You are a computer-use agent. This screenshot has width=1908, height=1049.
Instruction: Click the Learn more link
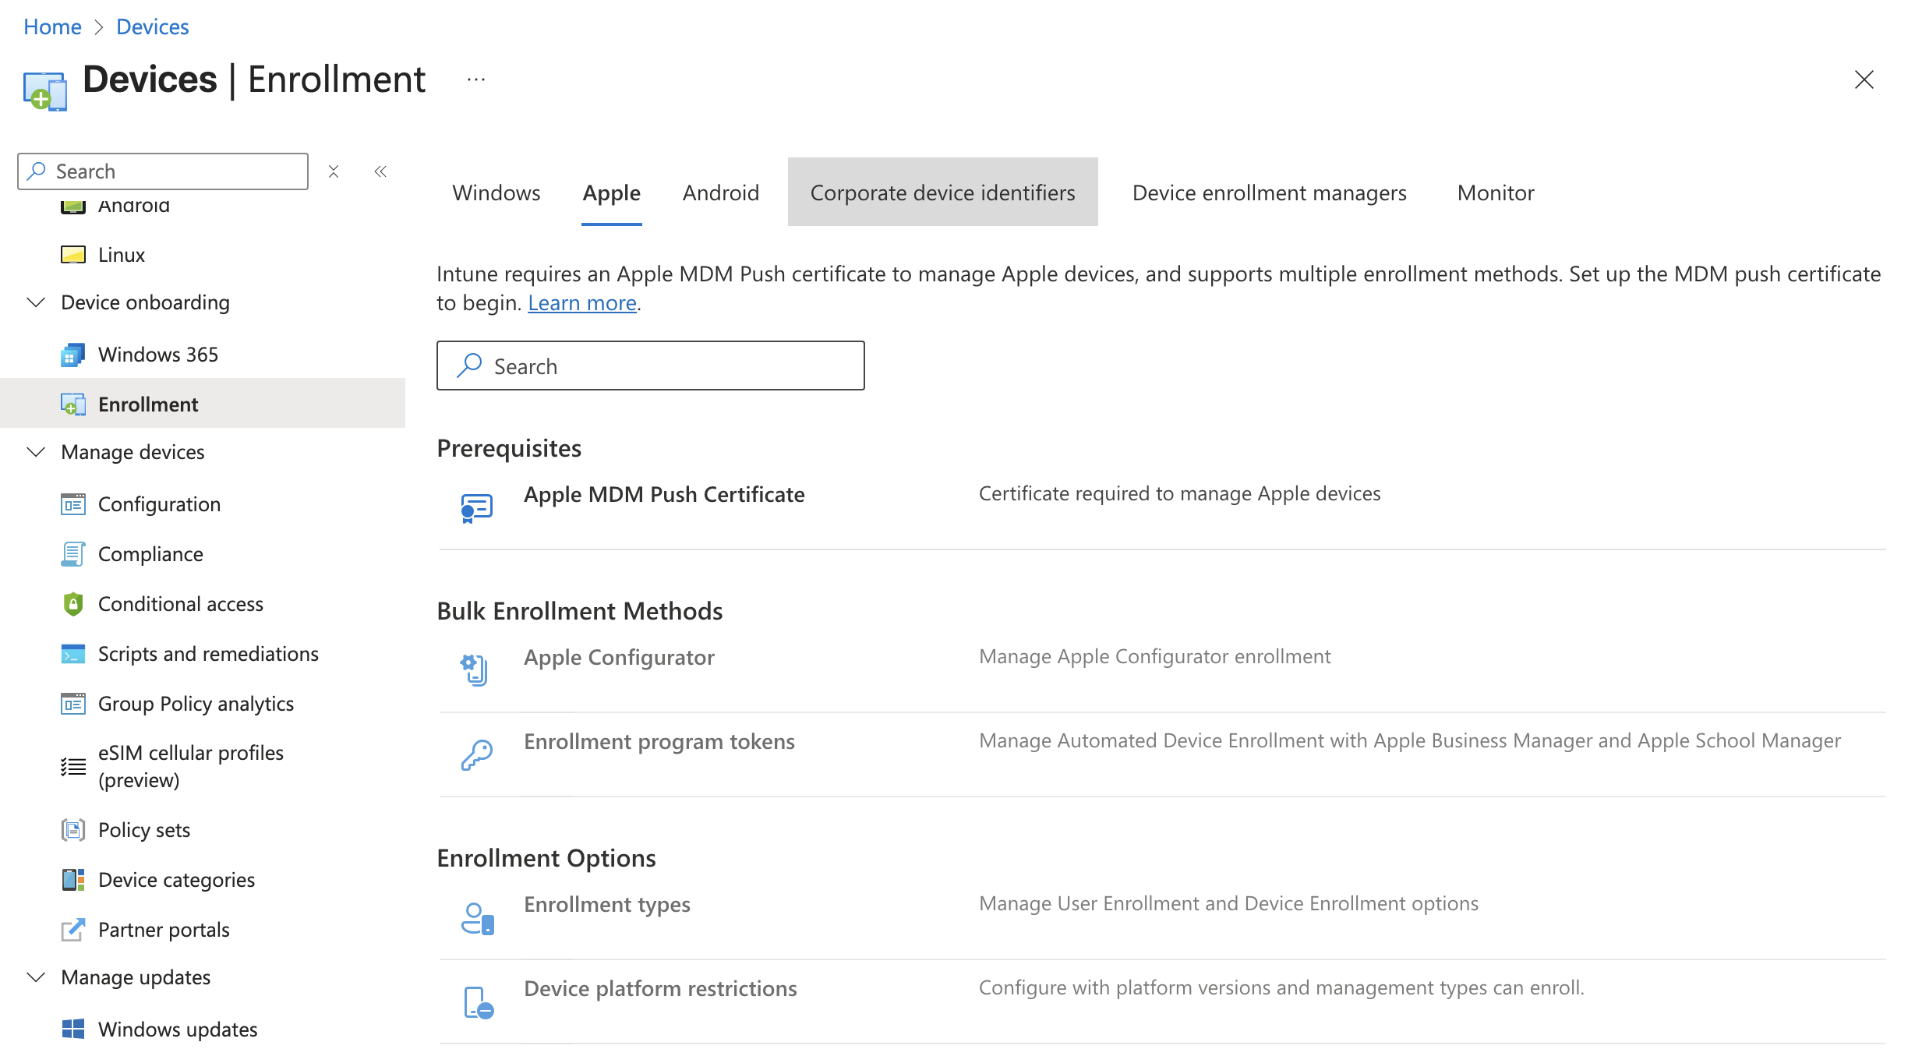click(x=581, y=302)
